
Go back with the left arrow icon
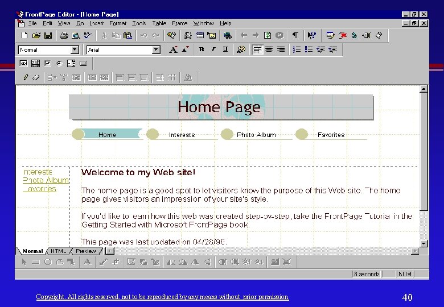(x=244, y=35)
